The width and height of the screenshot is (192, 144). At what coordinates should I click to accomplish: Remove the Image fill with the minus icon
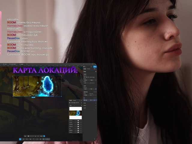click(x=96, y=100)
